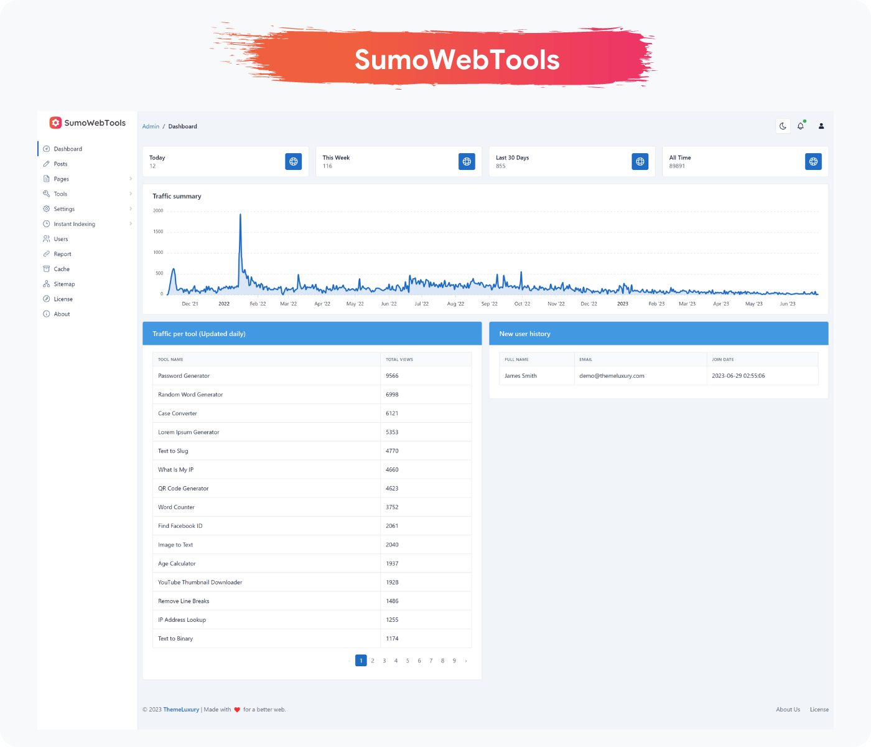Screen dimensions: 871x747
Task: Open the Report menu item
Action: pyautogui.click(x=62, y=254)
